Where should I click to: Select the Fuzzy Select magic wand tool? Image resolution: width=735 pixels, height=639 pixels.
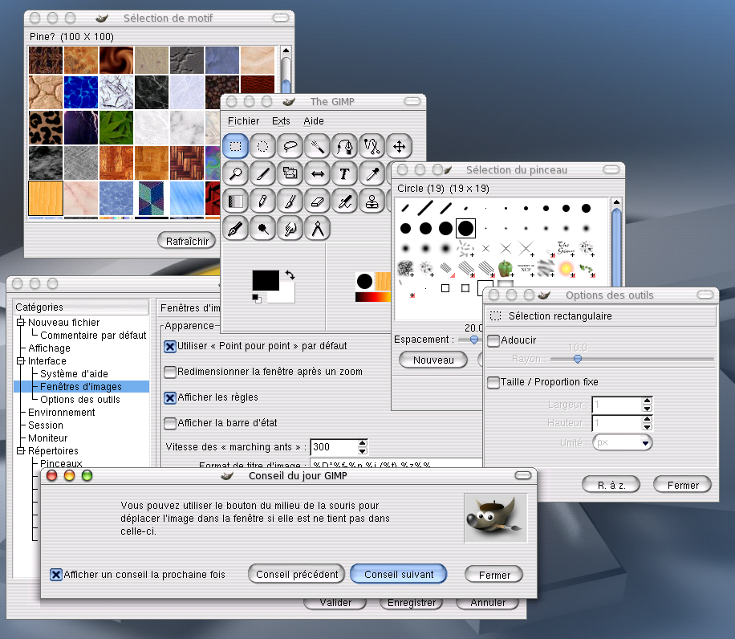coord(317,147)
